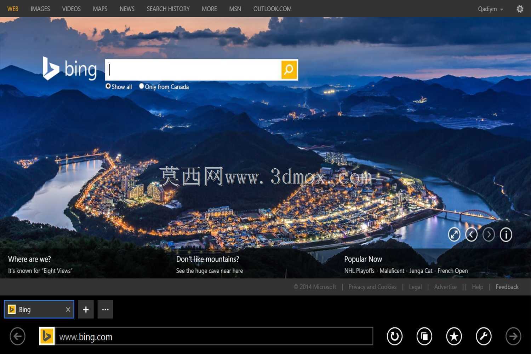The width and height of the screenshot is (531, 354).
Task: Go to OUTLOOK.COM link
Action: (x=272, y=9)
